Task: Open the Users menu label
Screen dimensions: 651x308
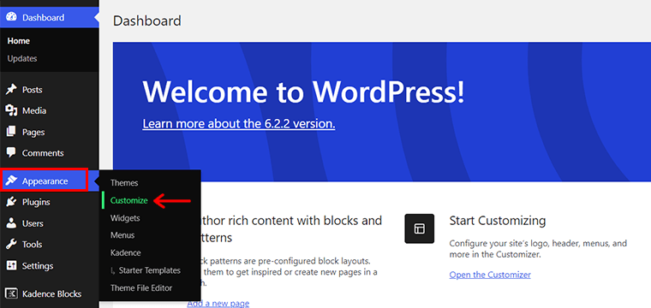Action: click(33, 223)
